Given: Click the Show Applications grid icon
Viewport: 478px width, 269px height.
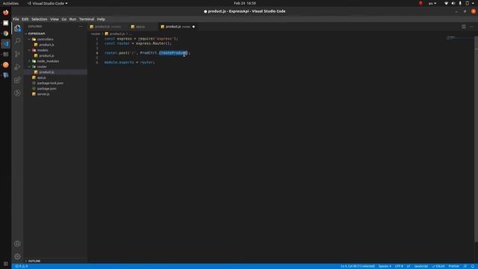Looking at the screenshot, I should [5, 264].
